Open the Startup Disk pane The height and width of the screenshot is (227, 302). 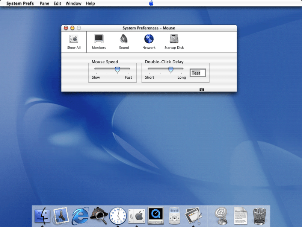(174, 39)
